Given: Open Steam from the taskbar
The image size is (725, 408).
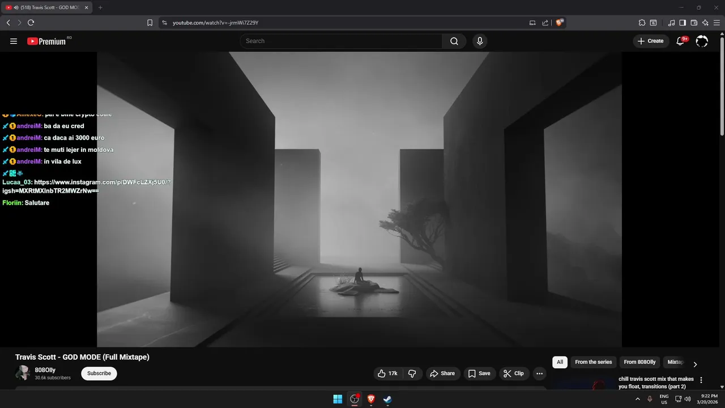Looking at the screenshot, I should [387, 399].
